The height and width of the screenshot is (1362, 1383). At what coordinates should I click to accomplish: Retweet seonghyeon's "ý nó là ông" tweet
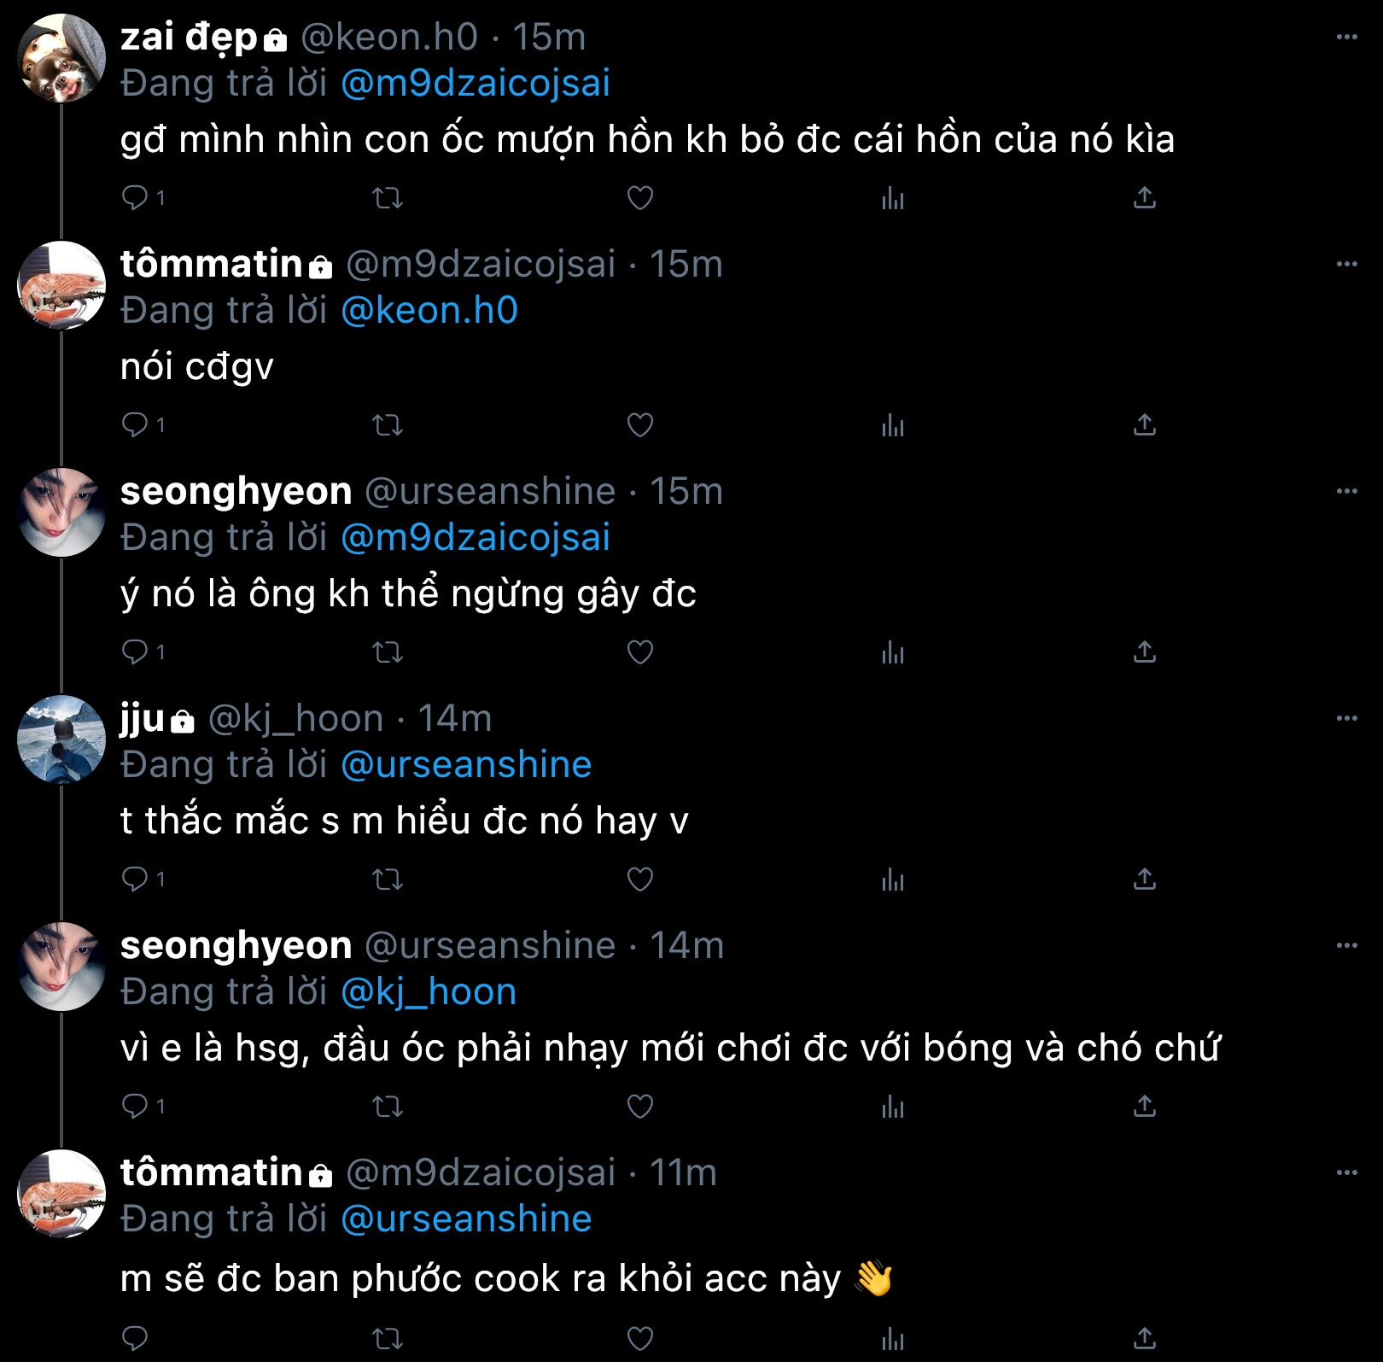click(388, 652)
